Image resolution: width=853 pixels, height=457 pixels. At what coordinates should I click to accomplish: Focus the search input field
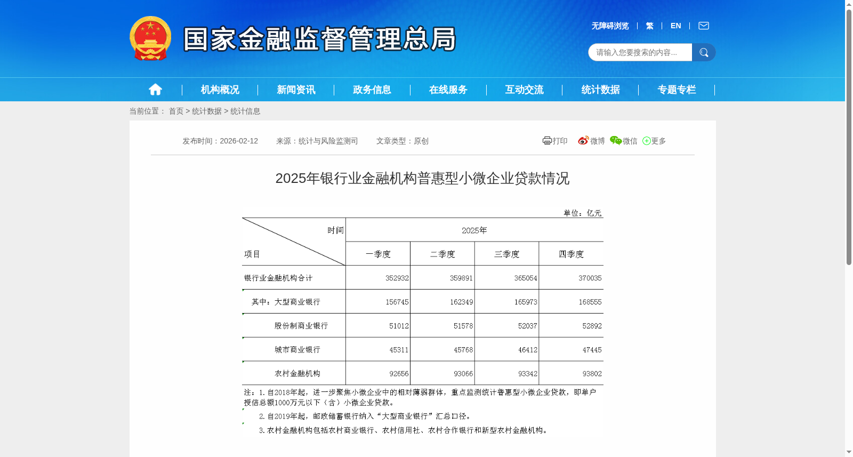(x=640, y=52)
